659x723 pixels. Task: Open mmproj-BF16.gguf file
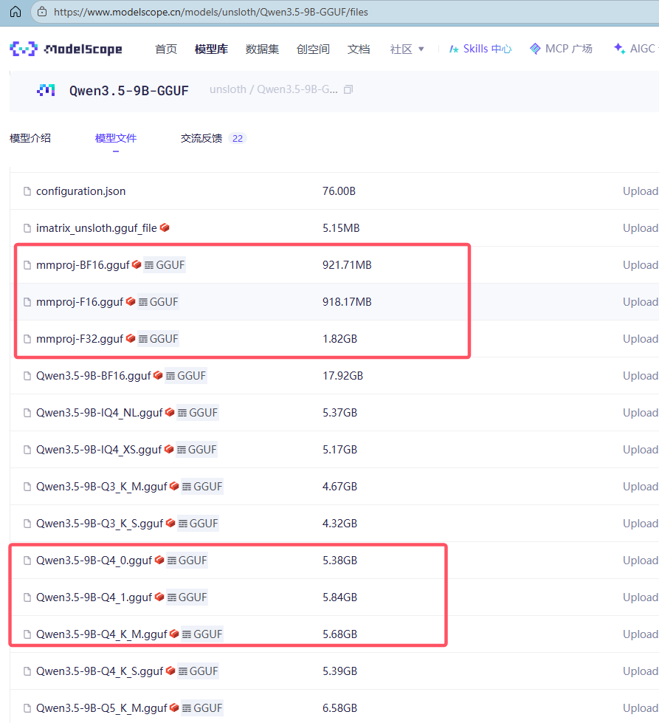coord(83,264)
